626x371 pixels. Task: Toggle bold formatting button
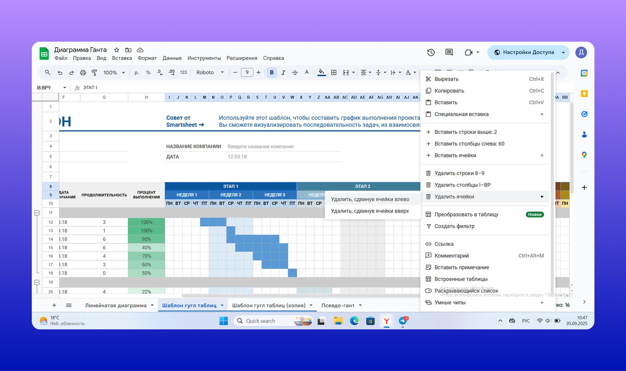[272, 73]
